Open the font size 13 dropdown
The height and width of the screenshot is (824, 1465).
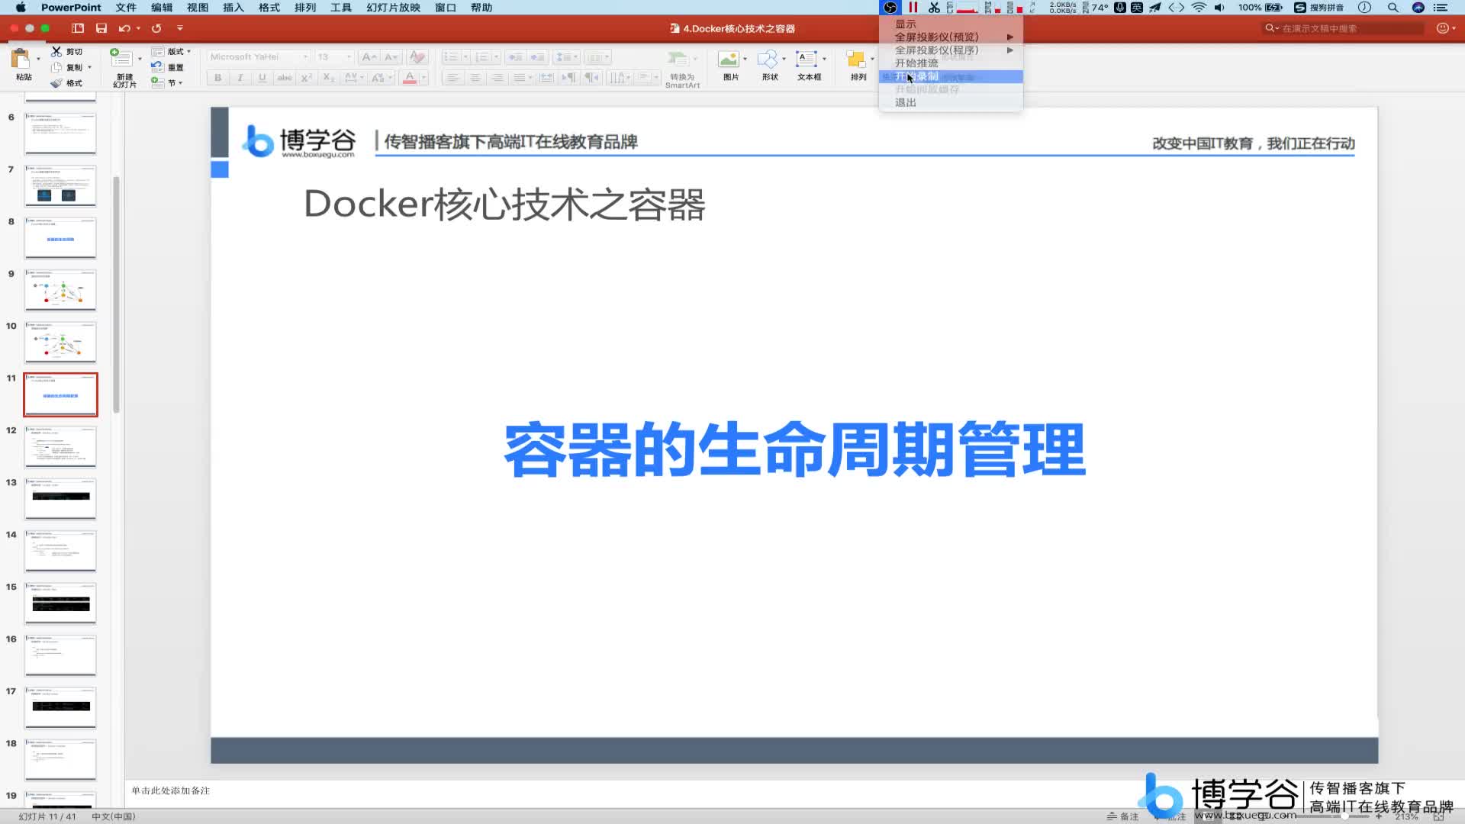click(349, 57)
